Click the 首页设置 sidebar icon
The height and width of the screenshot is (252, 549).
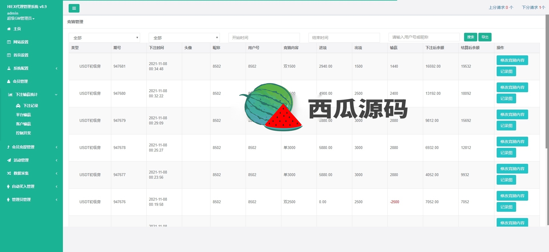click(9, 55)
